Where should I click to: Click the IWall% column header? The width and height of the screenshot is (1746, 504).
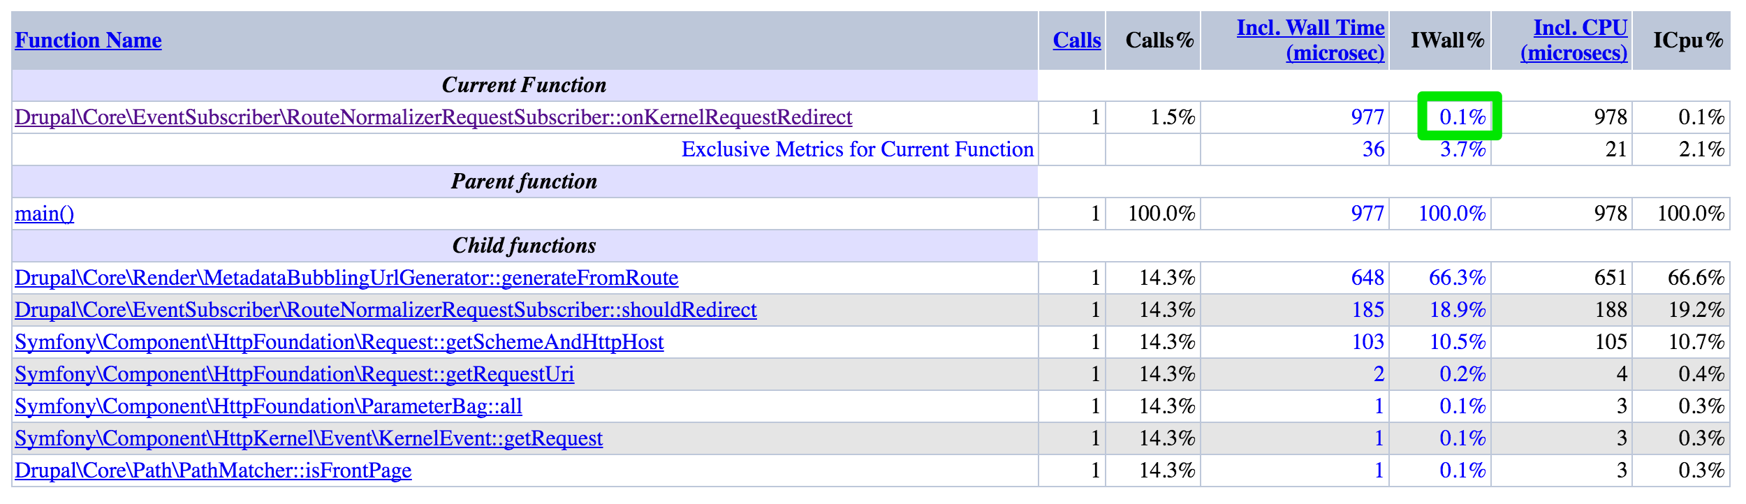tap(1448, 40)
